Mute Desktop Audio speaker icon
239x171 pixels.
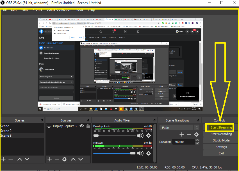140,136
